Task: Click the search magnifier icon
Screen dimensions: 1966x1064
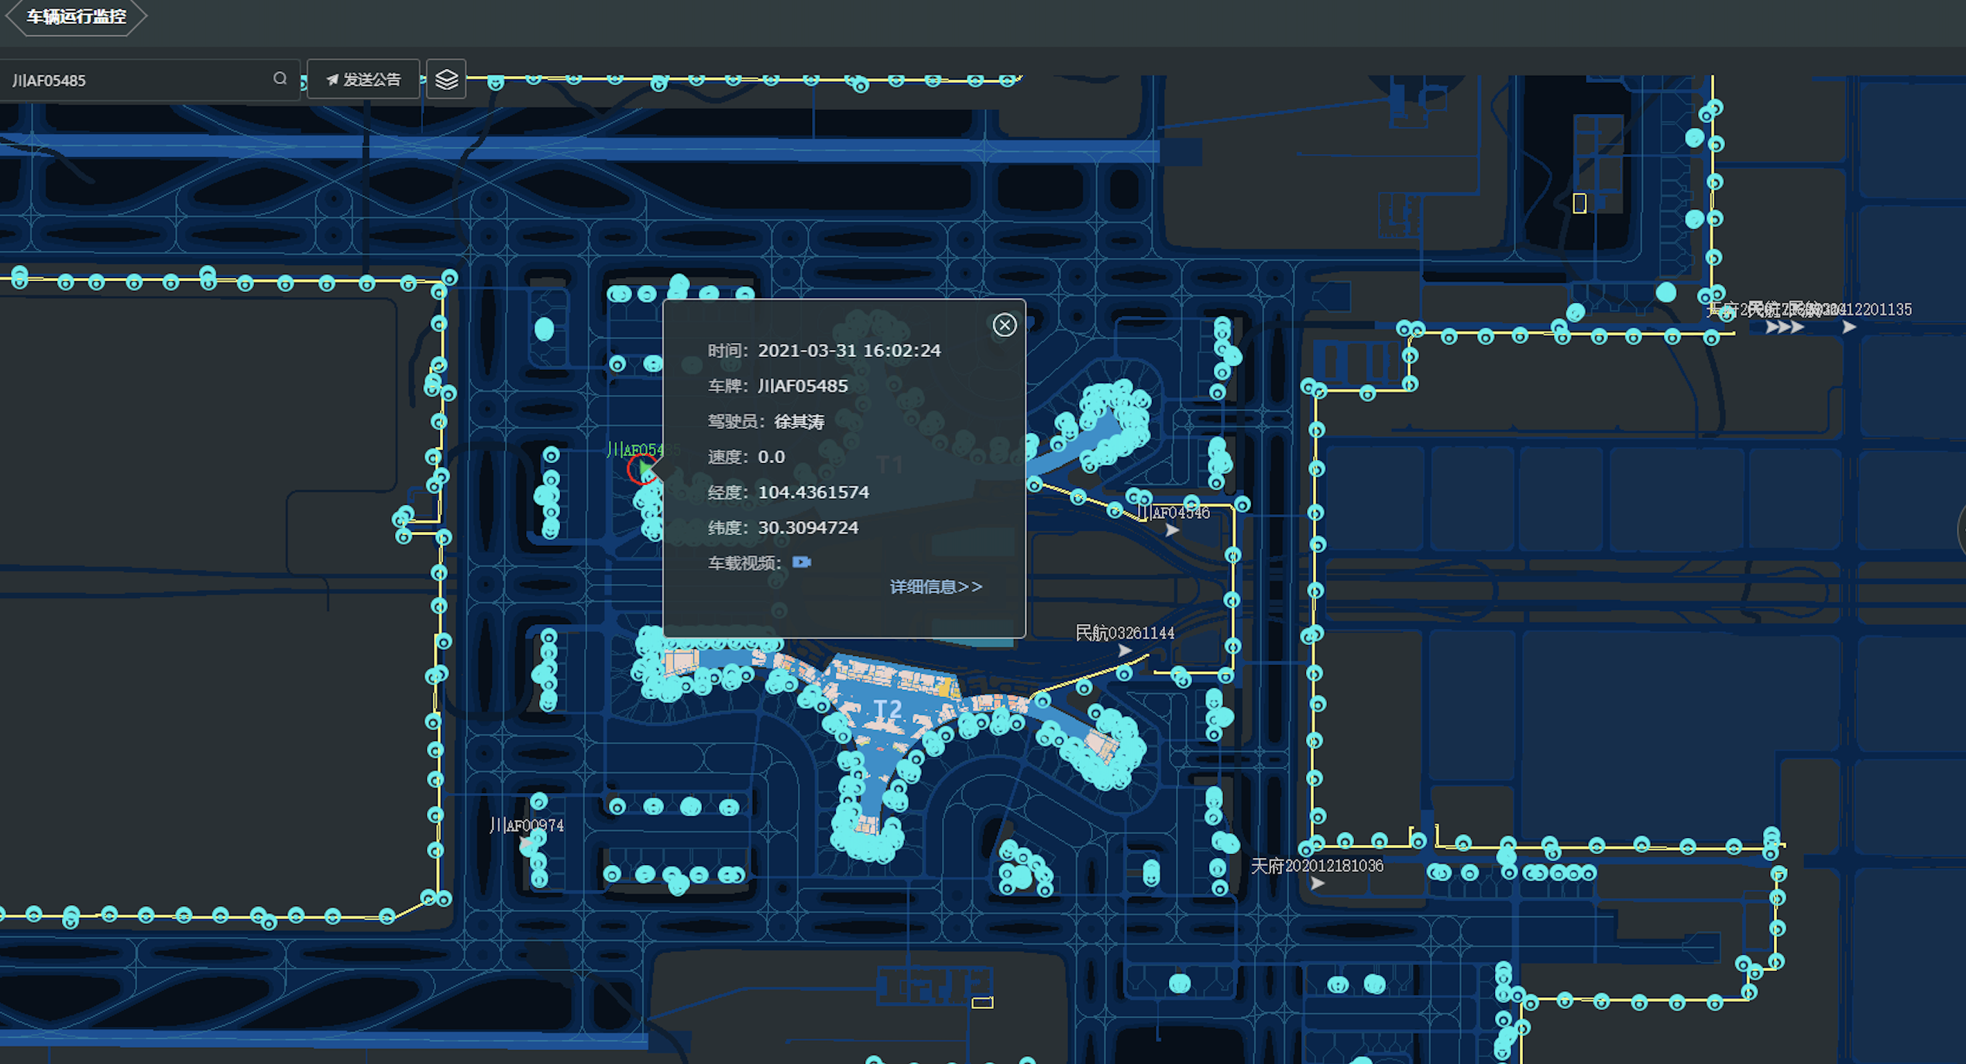Action: [280, 79]
